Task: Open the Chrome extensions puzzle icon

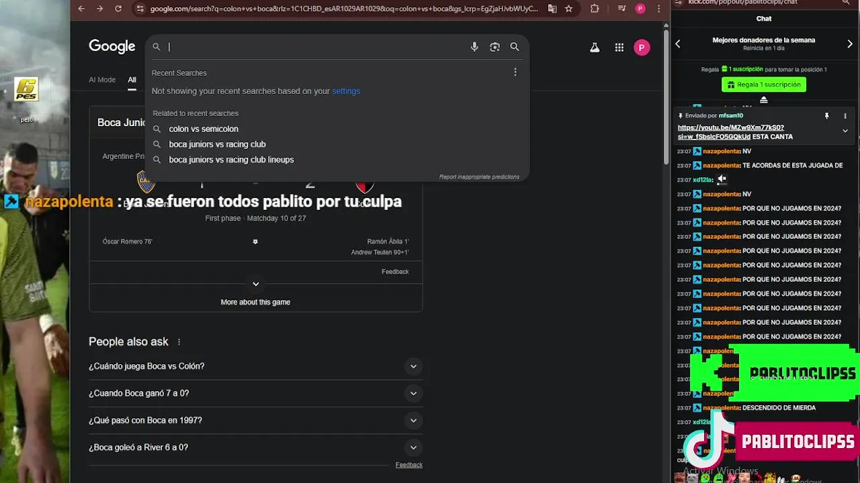Action: [595, 9]
